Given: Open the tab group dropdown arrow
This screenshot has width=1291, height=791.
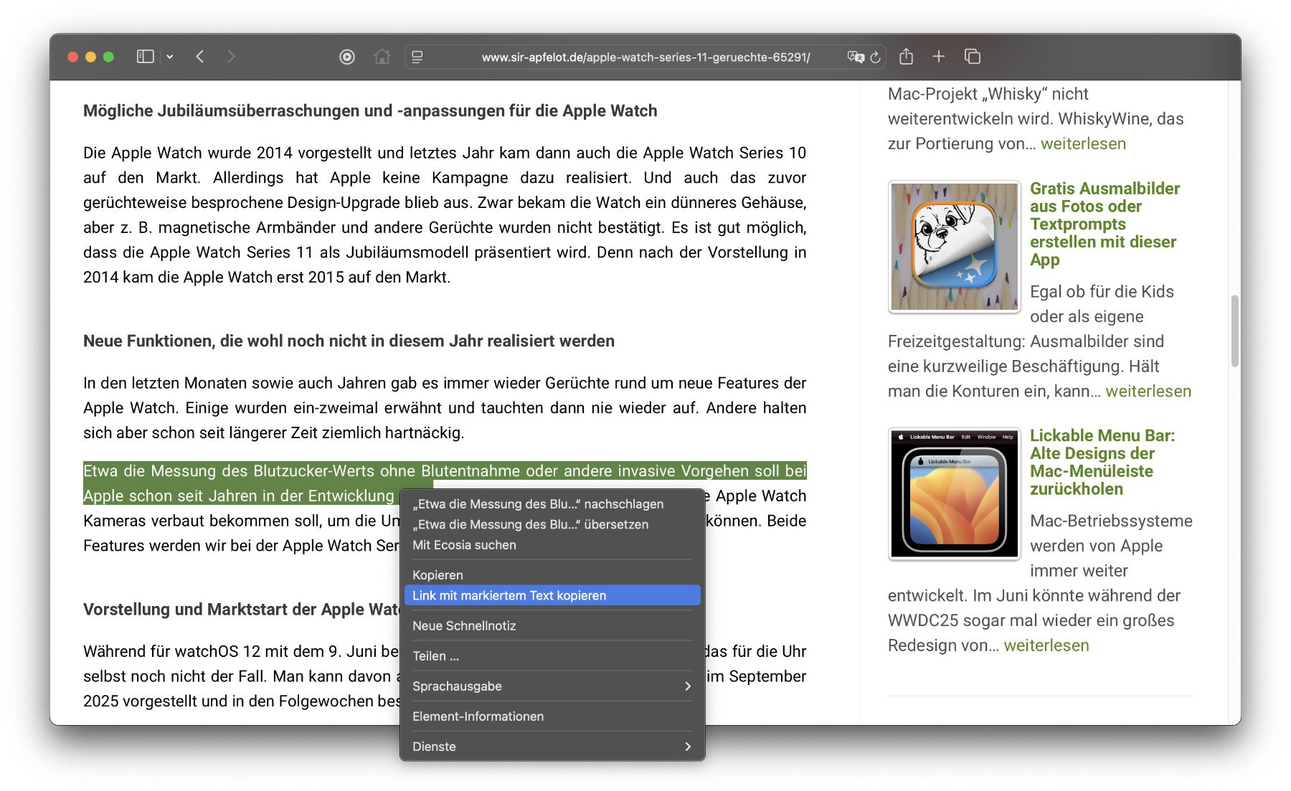Looking at the screenshot, I should pyautogui.click(x=170, y=57).
